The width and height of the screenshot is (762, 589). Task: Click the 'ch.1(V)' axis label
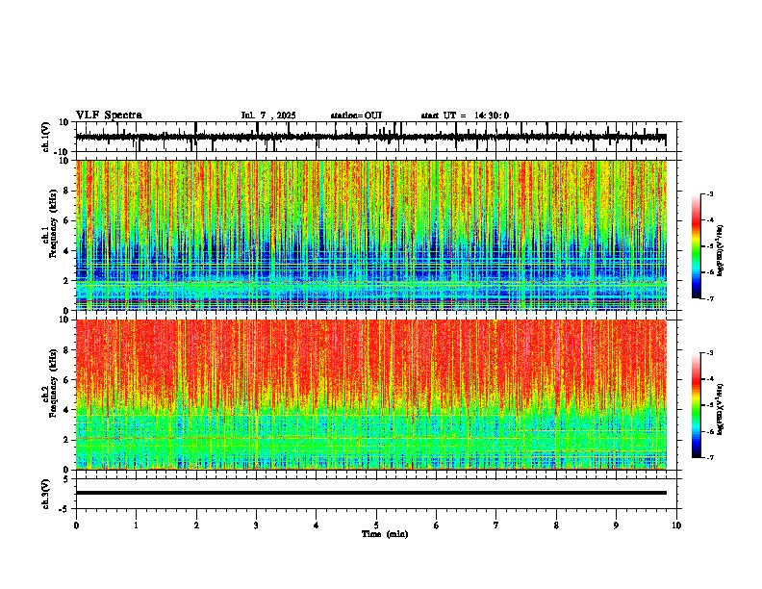[46, 137]
